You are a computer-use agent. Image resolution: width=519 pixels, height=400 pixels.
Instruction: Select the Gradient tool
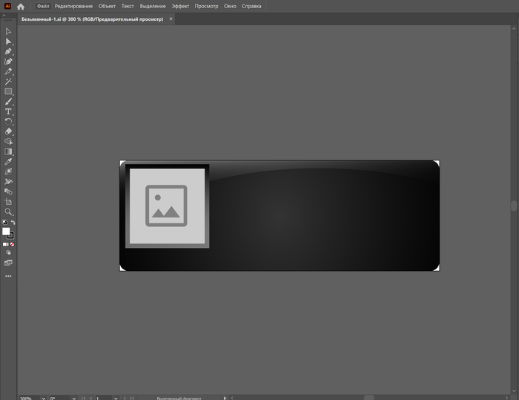pos(8,151)
